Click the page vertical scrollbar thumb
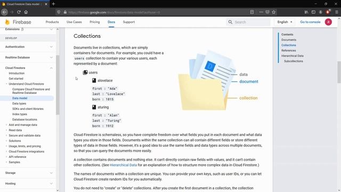This screenshot has width=341, height=192. click(339, 72)
